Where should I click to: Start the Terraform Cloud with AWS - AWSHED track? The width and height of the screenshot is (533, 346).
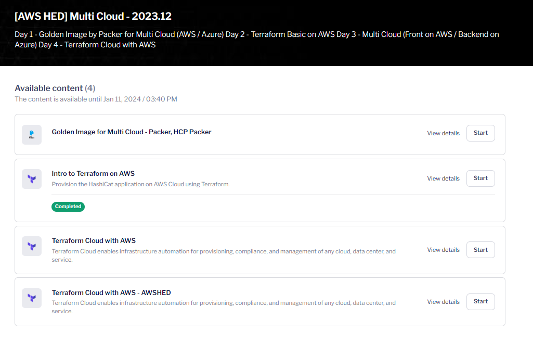(x=480, y=301)
